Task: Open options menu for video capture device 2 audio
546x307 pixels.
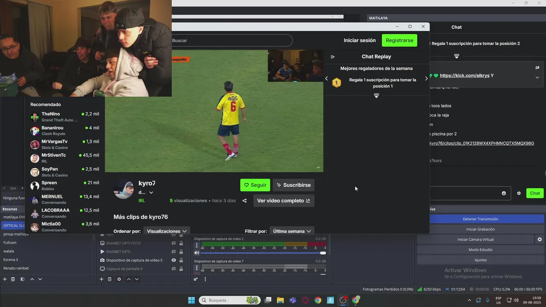Action: pos(197,245)
